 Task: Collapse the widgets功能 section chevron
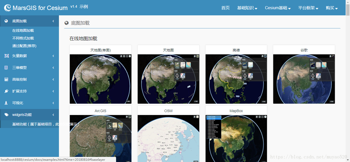(53, 115)
